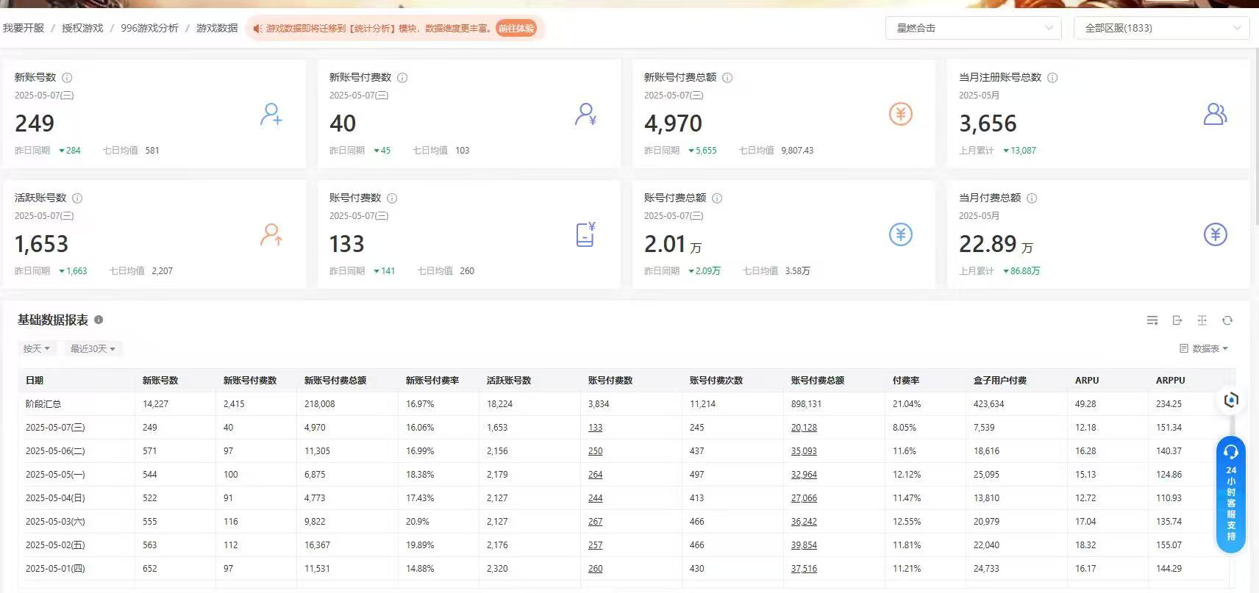Click the info icon next to 新账号数
The width and height of the screenshot is (1259, 593).
67,78
